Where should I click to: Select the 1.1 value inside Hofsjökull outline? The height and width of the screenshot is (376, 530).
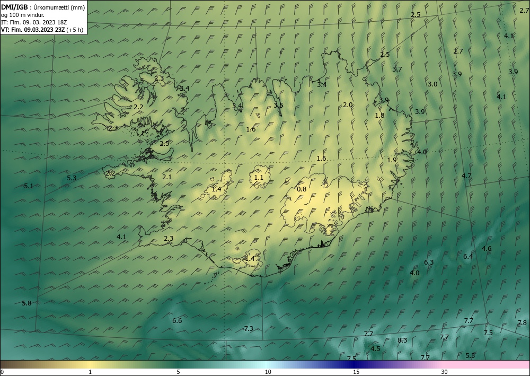pyautogui.click(x=259, y=178)
